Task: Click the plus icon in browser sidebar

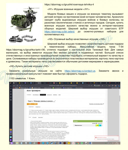Action: tap(11, 134)
